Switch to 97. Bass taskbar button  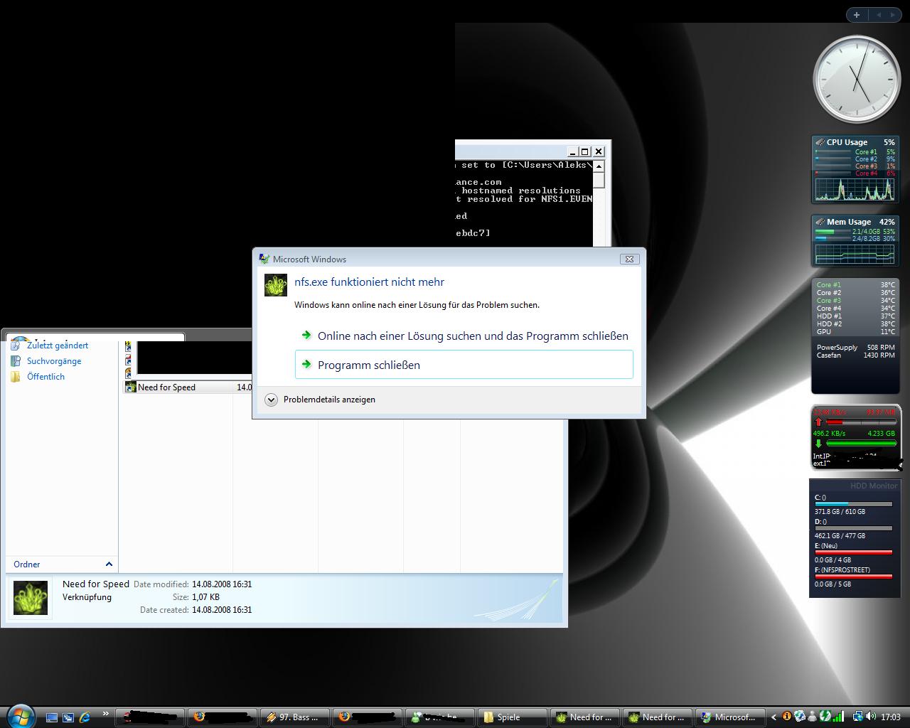click(x=293, y=717)
